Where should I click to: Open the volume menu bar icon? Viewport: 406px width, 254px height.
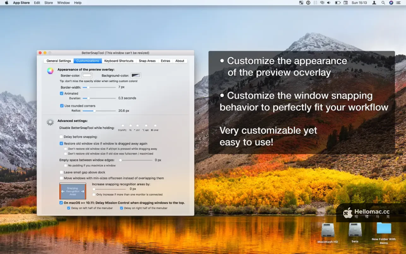[329, 3]
